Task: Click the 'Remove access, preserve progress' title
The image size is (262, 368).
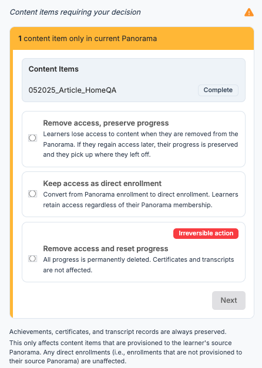Action: click(x=106, y=123)
